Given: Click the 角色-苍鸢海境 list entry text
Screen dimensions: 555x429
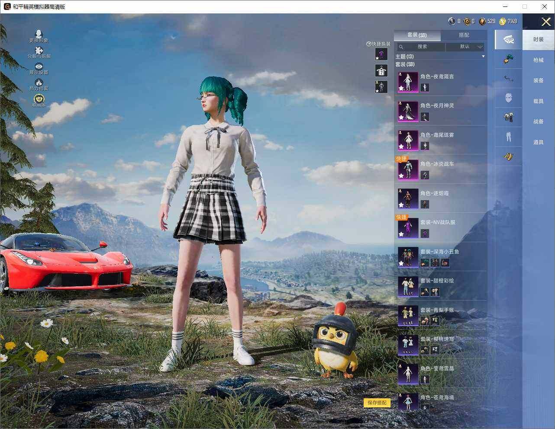Looking at the screenshot, I should [x=437, y=397].
